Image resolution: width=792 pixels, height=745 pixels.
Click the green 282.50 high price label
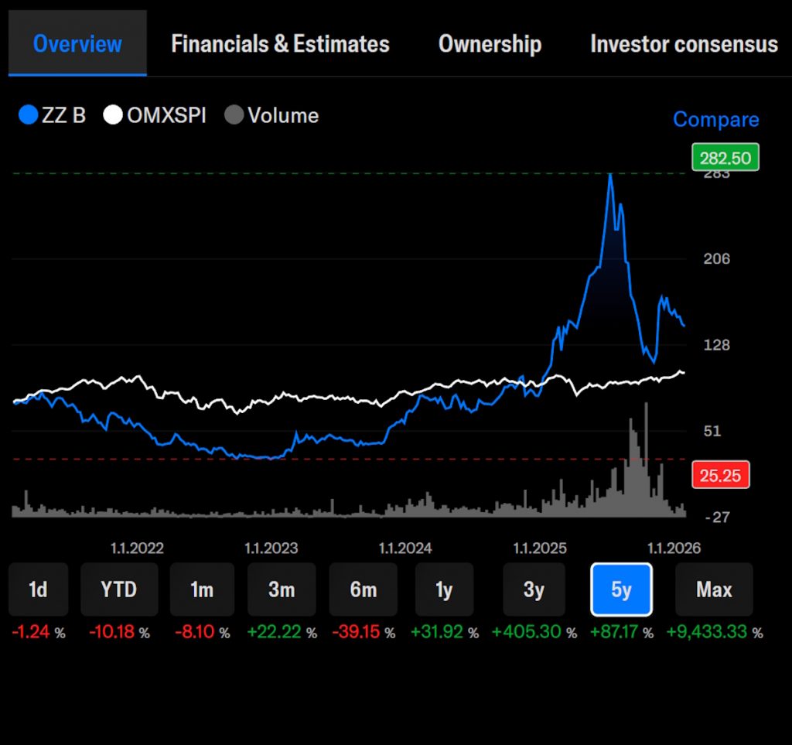pos(725,158)
